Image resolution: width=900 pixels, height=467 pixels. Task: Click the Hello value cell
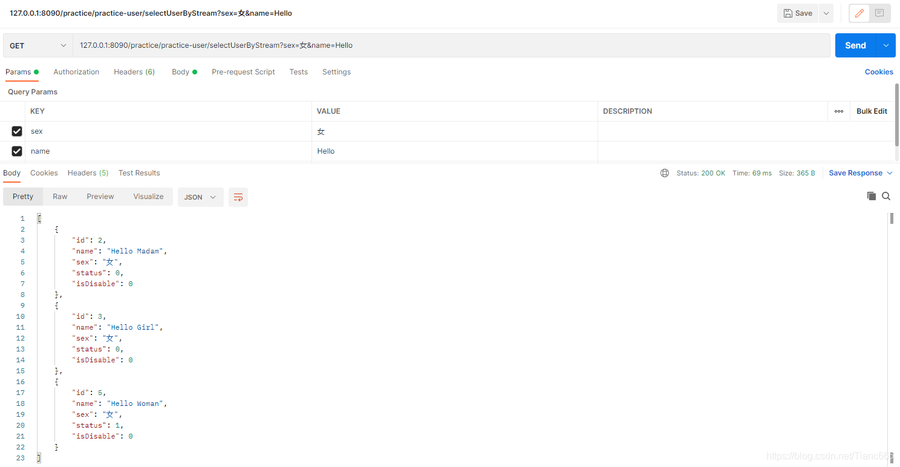[x=455, y=151]
